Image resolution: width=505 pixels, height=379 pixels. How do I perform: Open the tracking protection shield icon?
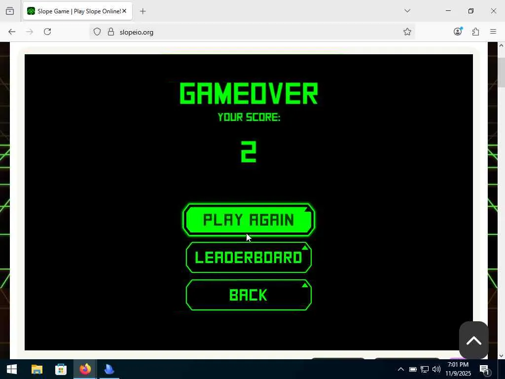pos(97,32)
